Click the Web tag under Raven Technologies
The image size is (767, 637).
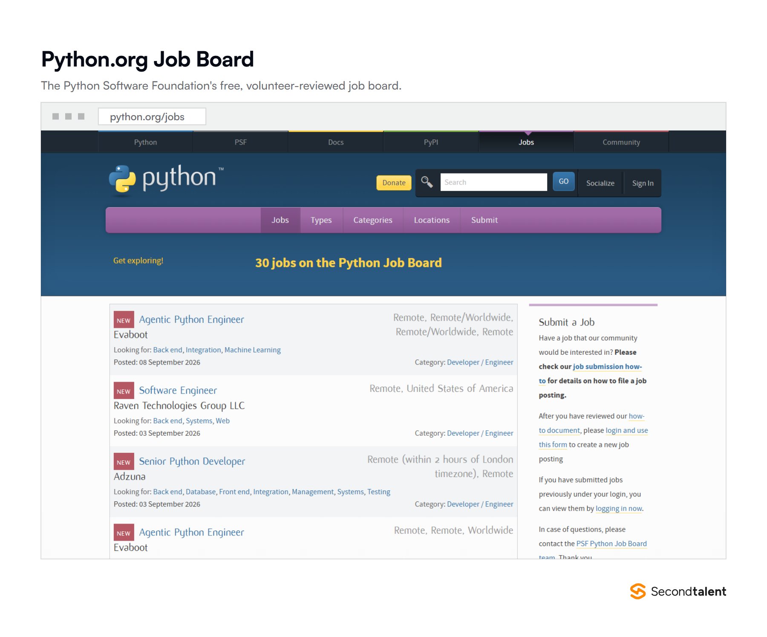[222, 421]
